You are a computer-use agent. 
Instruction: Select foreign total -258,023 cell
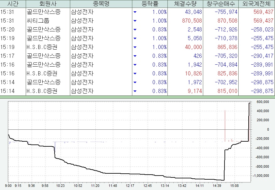[x=262, y=30]
